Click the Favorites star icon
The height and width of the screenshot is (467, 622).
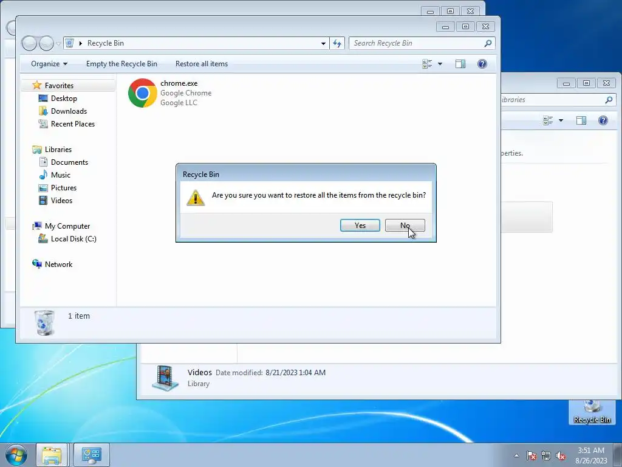tap(37, 85)
